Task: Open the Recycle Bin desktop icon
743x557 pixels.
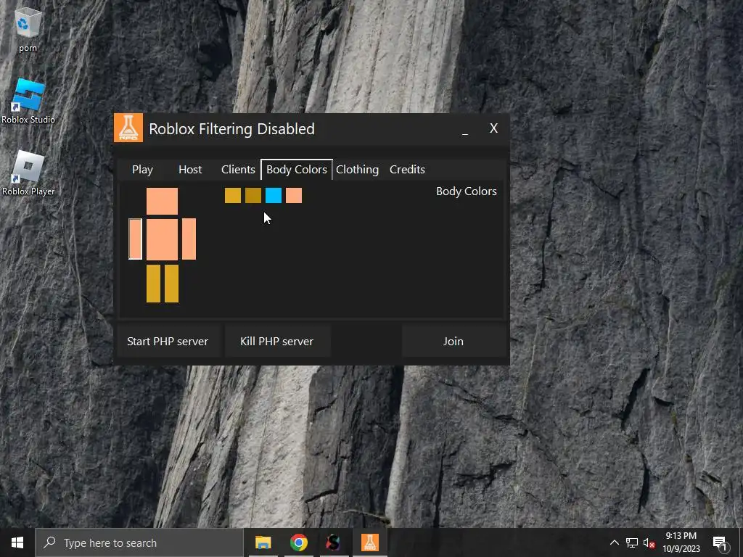Action: (28, 29)
